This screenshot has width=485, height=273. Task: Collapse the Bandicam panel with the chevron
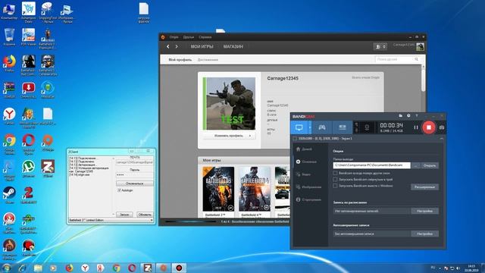tap(442, 139)
